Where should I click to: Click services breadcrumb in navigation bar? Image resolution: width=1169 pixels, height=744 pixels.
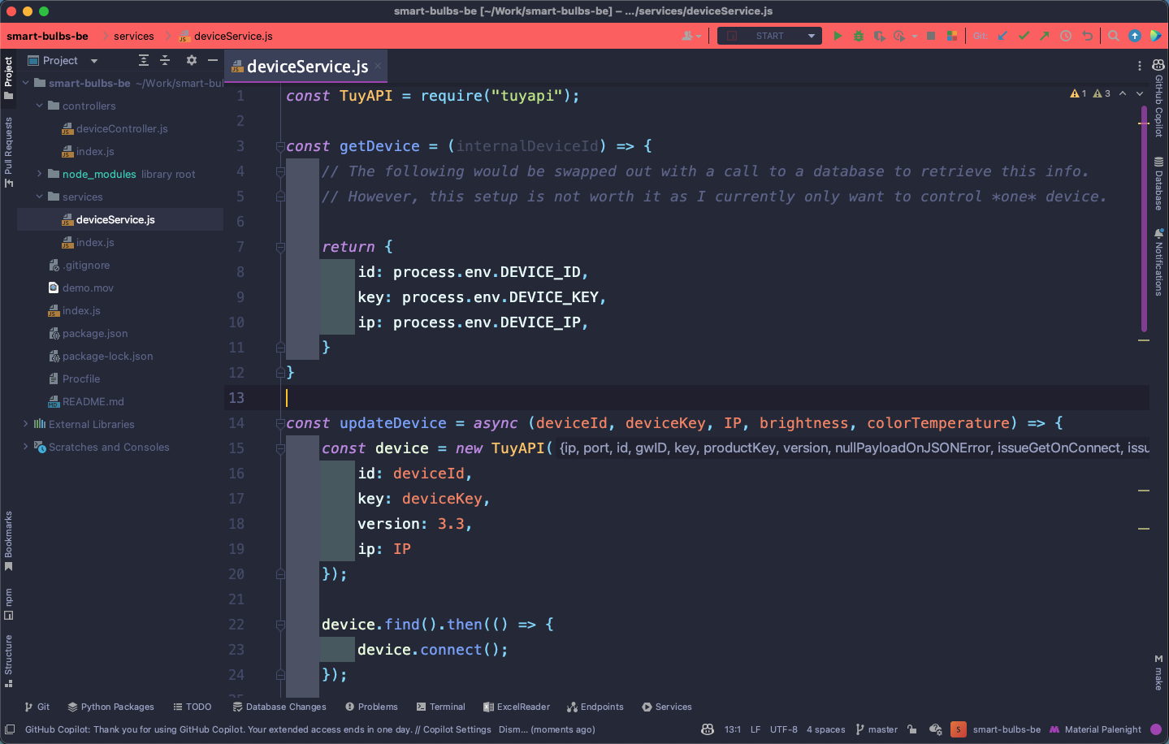[134, 36]
